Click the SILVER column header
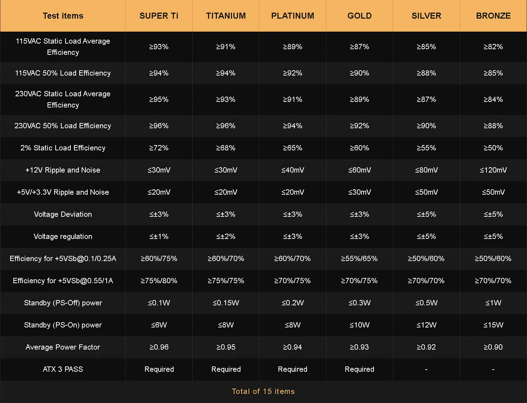Screen dimensions: 527x403 coord(426,16)
